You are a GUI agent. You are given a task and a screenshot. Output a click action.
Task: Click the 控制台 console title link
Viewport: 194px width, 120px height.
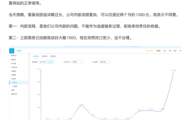(x=19, y=51)
